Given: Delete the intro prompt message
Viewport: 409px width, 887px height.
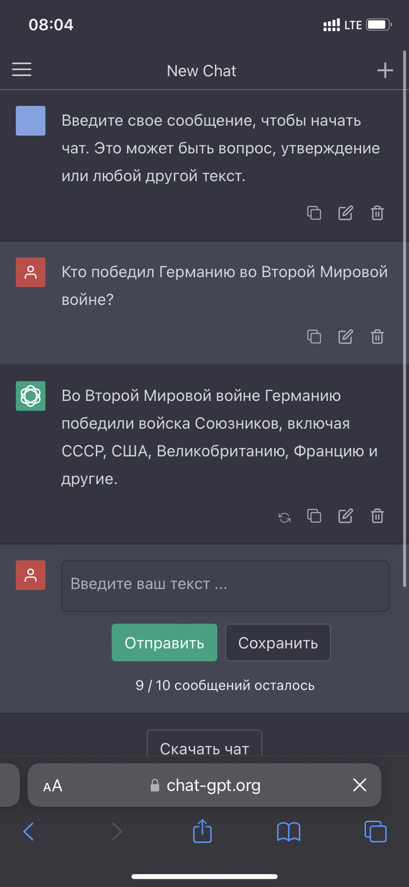Looking at the screenshot, I should (x=377, y=213).
